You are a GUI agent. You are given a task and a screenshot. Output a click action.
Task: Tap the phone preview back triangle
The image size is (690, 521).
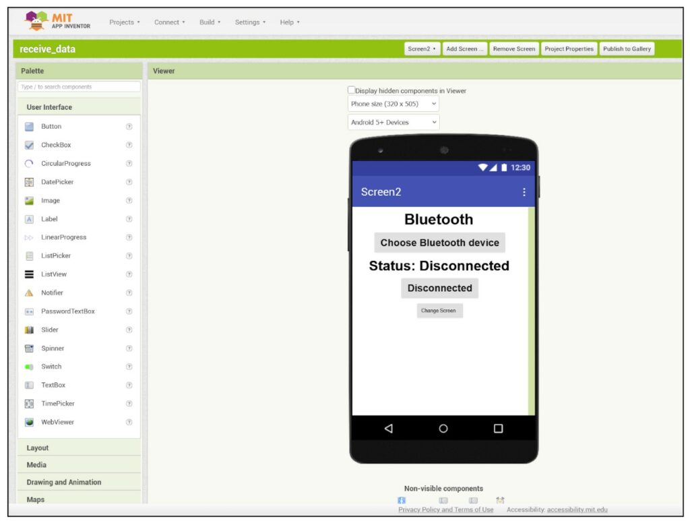tap(388, 428)
